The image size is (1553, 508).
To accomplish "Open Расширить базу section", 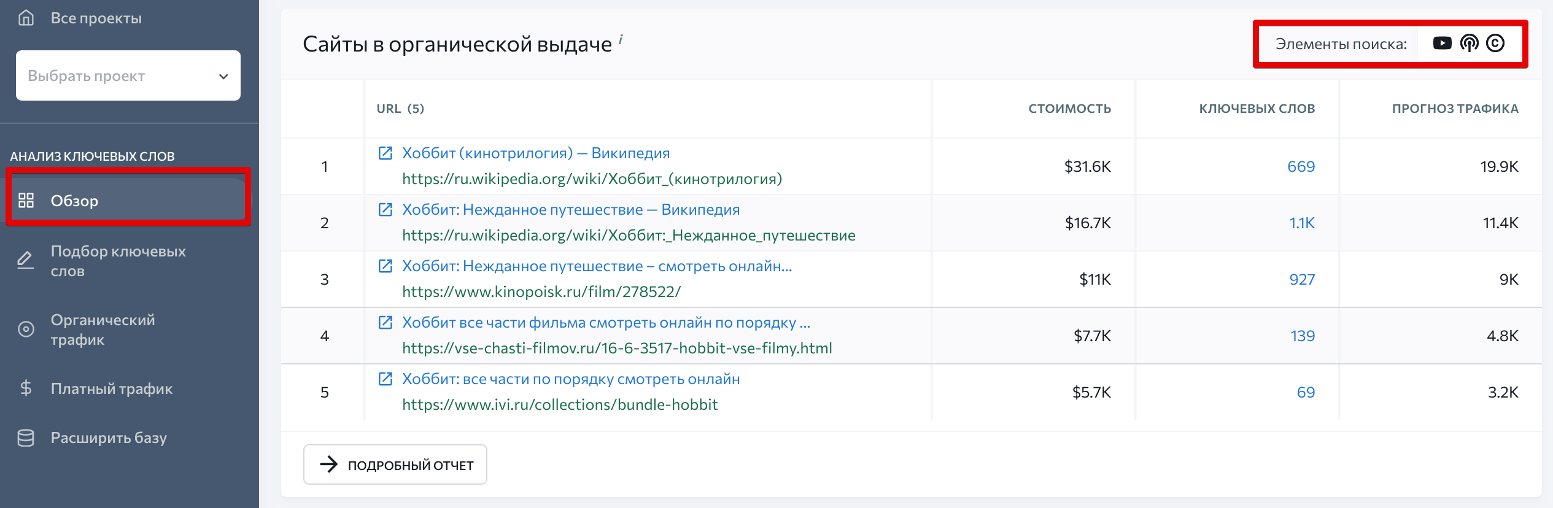I will [109, 437].
